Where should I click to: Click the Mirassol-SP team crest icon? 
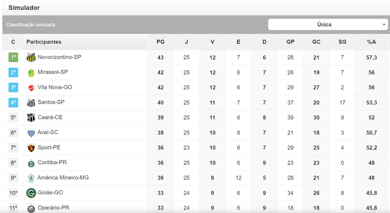tap(31, 72)
